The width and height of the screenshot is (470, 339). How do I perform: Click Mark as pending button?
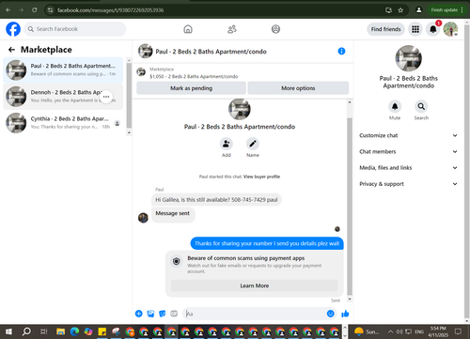point(191,88)
